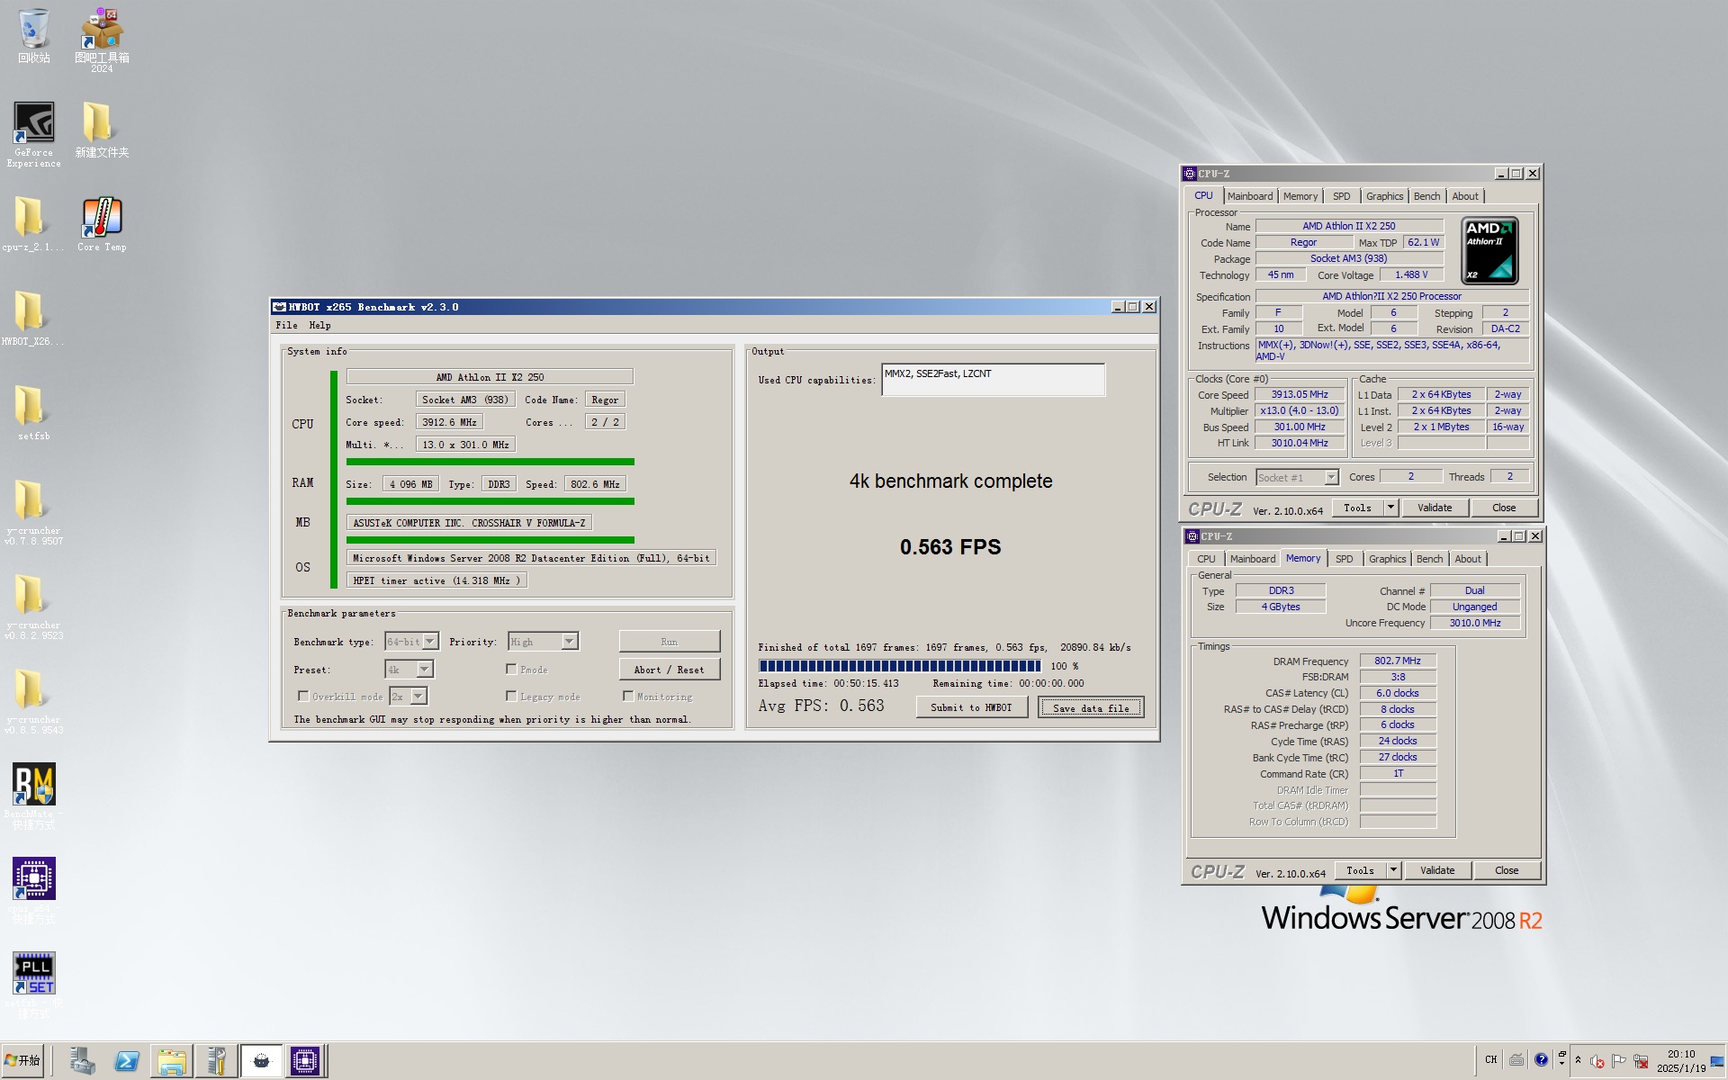
Task: Click the Abort / Reset button
Action: [669, 670]
